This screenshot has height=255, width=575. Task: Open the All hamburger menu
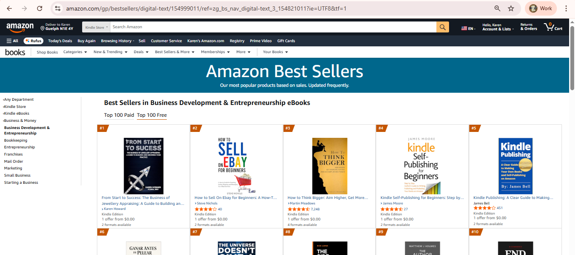(12, 41)
